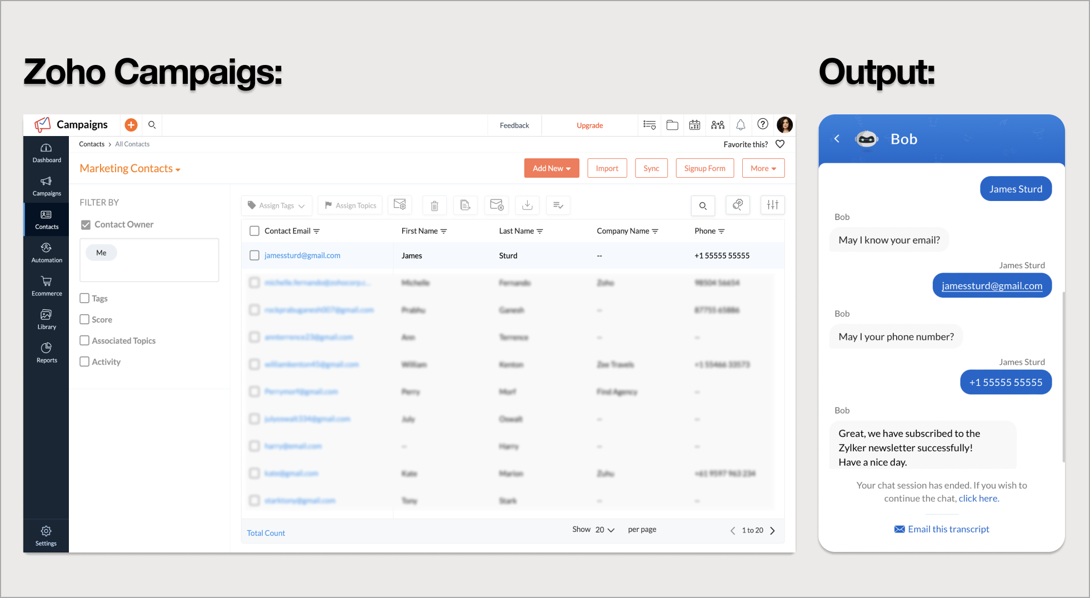
Task: Open Phone column filter
Action: click(722, 232)
